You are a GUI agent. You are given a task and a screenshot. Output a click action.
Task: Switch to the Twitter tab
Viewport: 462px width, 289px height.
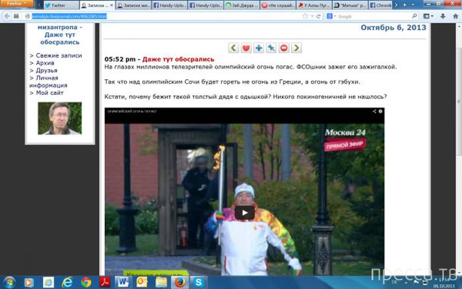[x=63, y=5]
